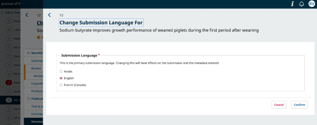Click the Change Submission Language For heading
317x125 pixels.
(101, 22)
